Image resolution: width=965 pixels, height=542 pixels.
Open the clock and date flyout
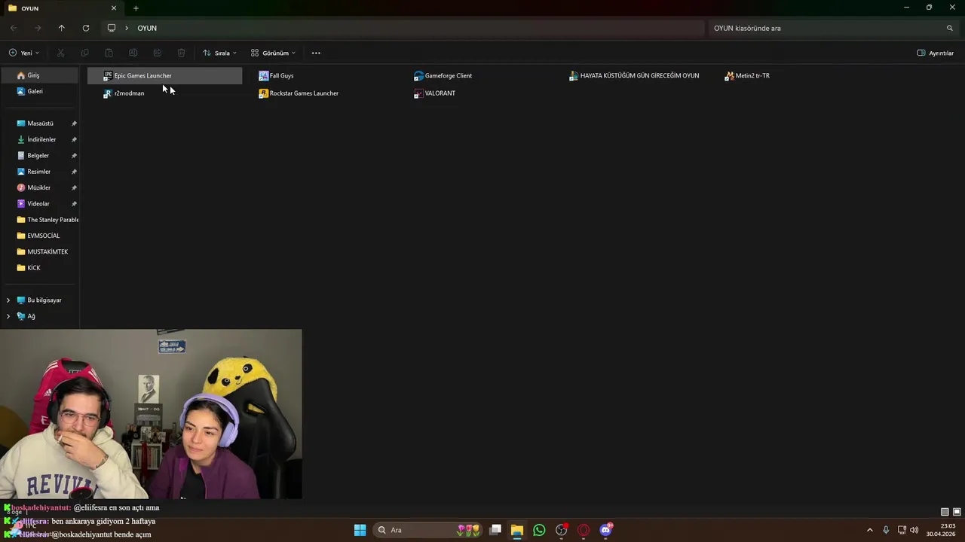942,530
